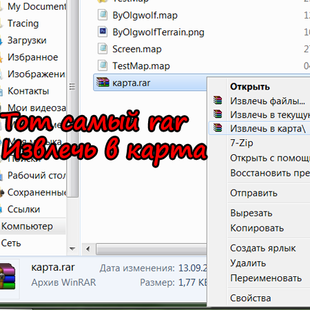Click the ByOlgwolf.map file icon
310x310 pixels.
pyautogui.click(x=103, y=15)
